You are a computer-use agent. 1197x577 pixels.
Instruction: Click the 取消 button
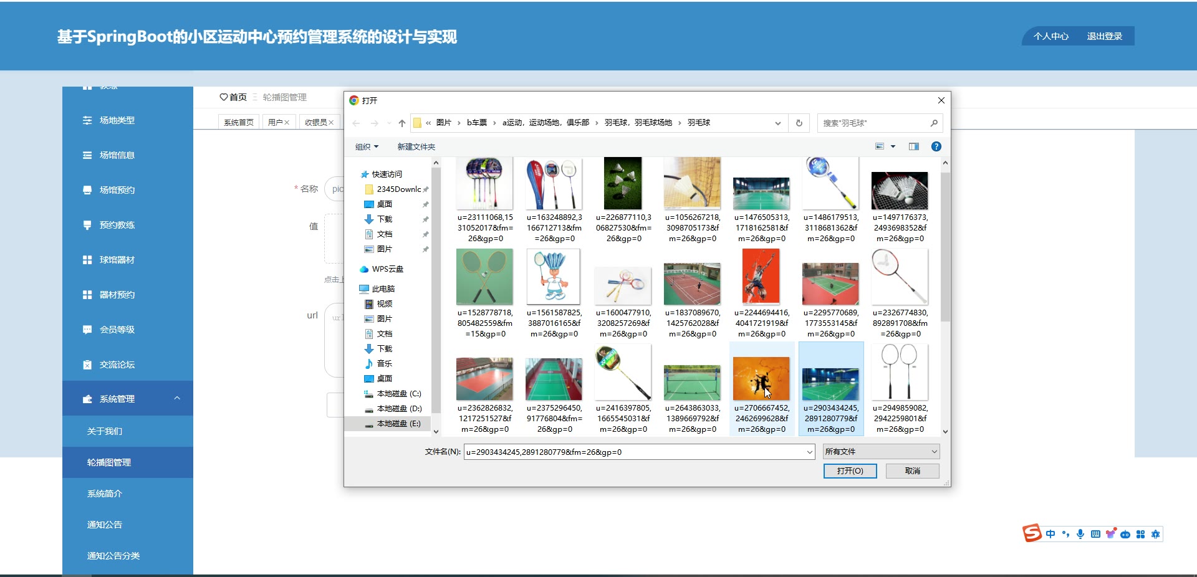pyautogui.click(x=913, y=471)
